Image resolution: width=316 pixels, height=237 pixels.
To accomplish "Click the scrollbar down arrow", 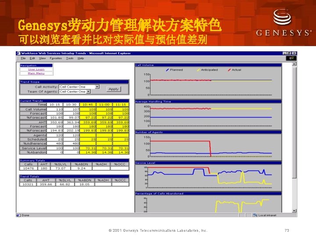I will pos(294,211).
